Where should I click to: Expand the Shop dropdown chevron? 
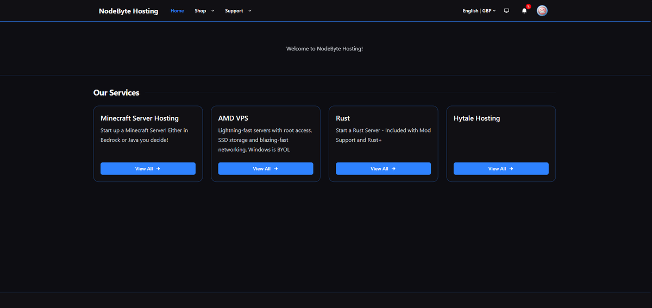point(212,11)
